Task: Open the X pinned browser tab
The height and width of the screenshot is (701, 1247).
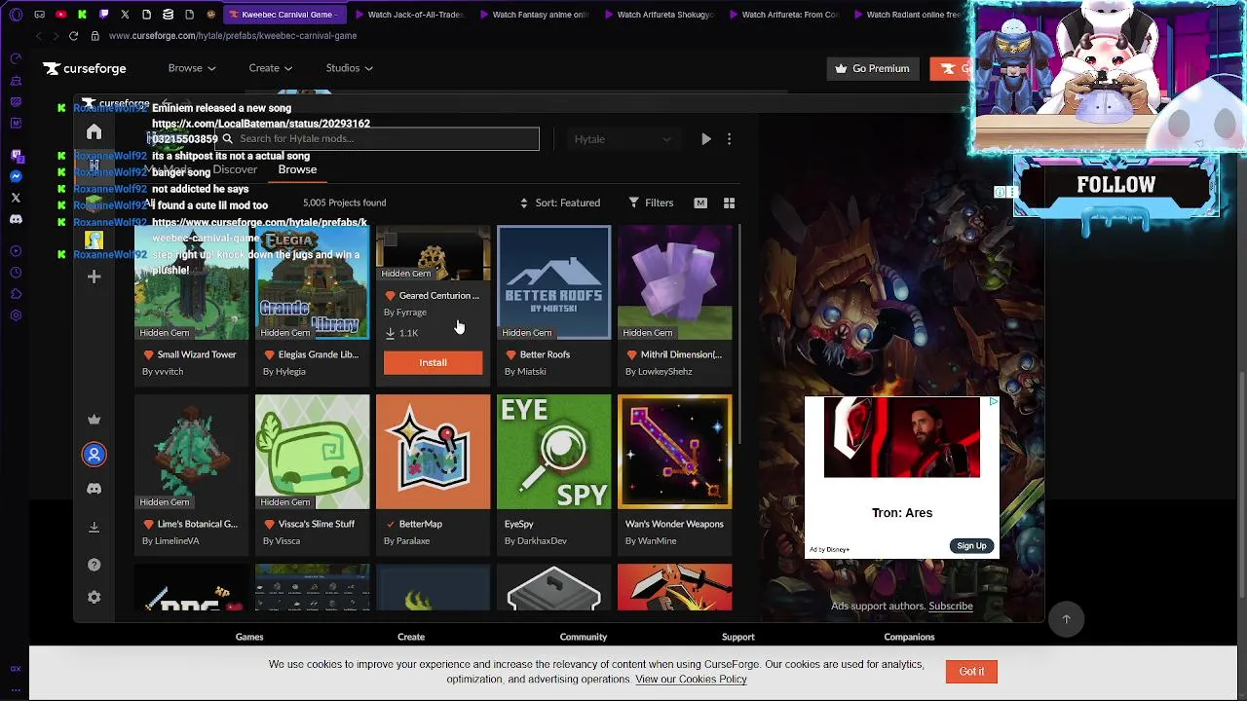Action: (x=125, y=15)
